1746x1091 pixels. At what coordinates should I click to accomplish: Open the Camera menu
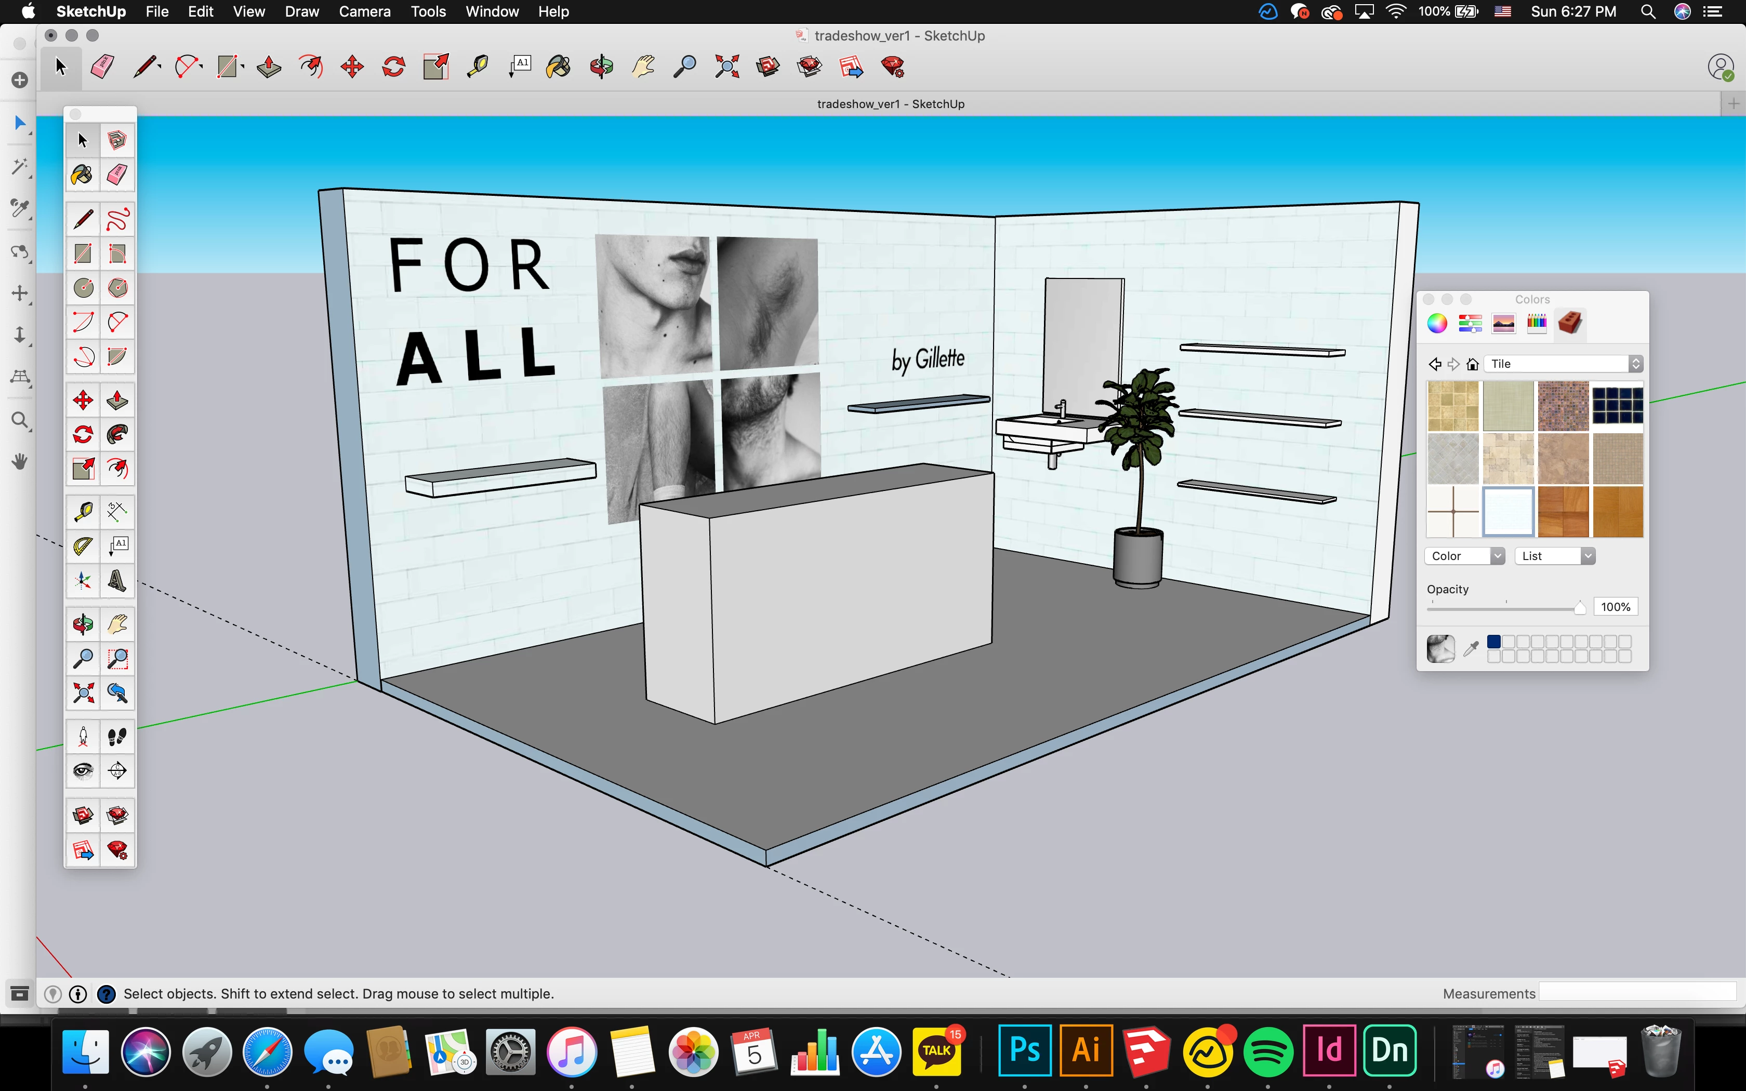click(x=364, y=11)
